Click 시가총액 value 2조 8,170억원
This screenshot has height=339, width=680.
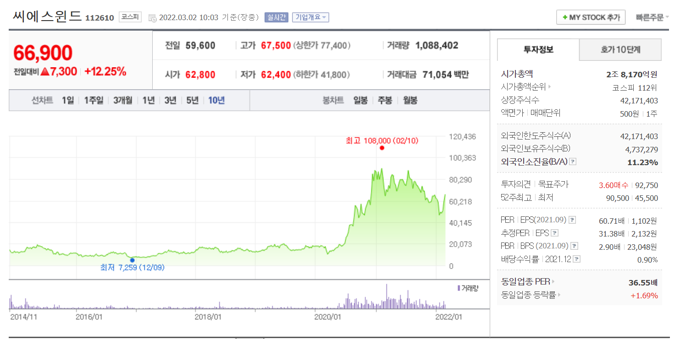pyautogui.click(x=632, y=74)
